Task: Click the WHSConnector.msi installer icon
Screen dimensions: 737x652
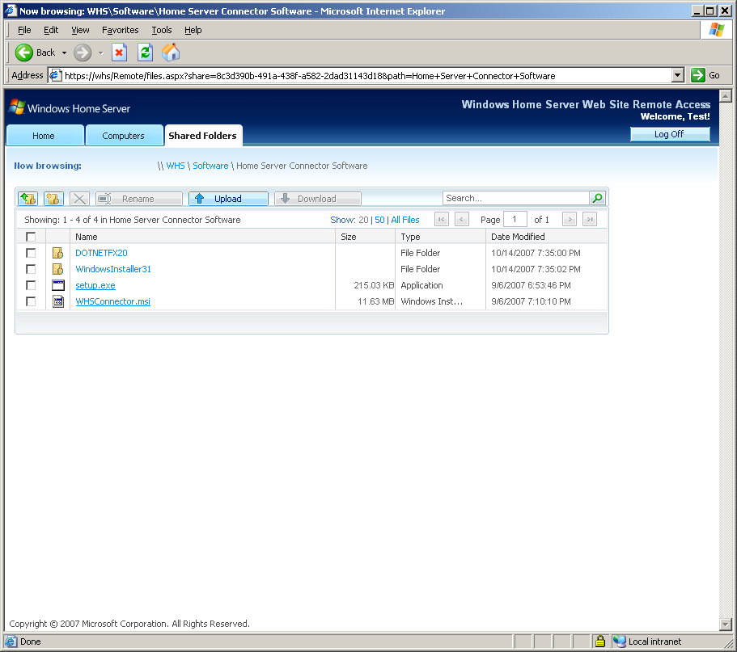Action: 57,301
